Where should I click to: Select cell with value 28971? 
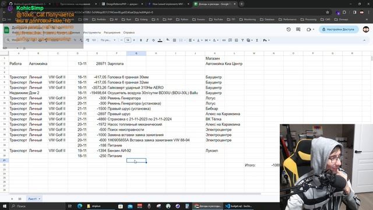97,64
